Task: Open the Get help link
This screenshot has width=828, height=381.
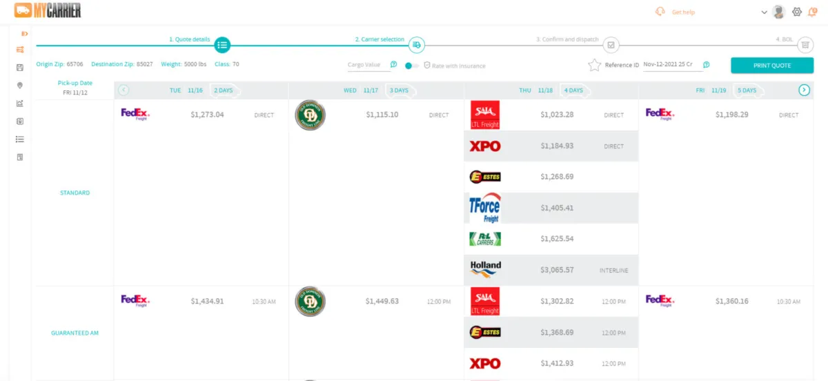Action: click(683, 12)
